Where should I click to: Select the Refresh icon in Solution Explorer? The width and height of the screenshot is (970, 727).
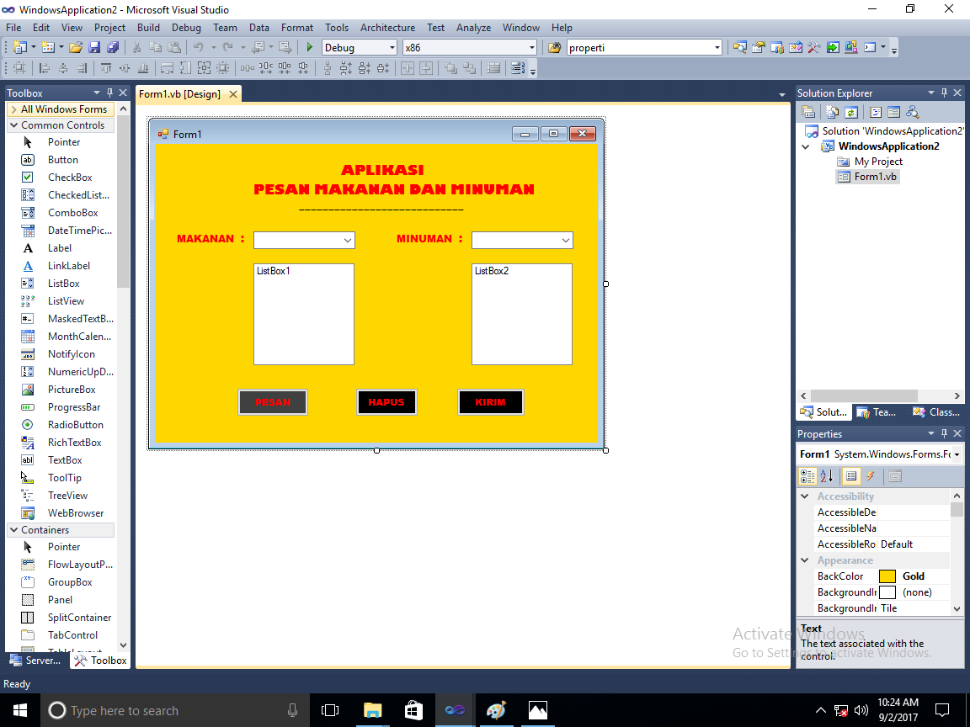[x=851, y=112]
